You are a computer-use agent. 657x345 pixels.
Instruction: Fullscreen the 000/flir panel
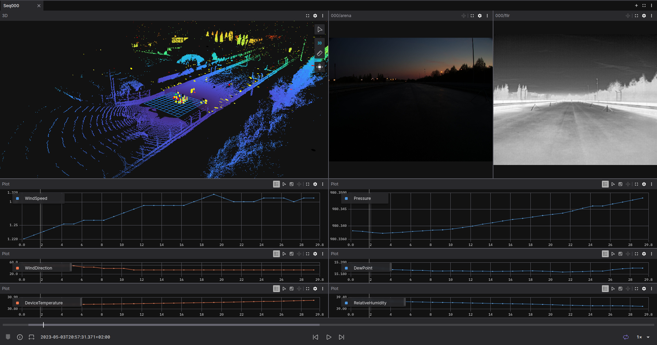(x=636, y=16)
